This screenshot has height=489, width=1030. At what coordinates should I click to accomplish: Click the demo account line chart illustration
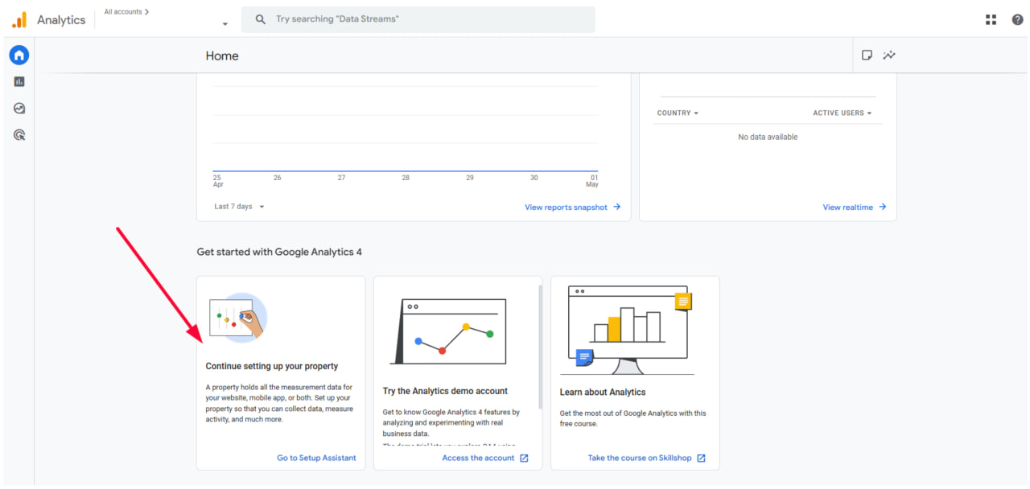449,331
